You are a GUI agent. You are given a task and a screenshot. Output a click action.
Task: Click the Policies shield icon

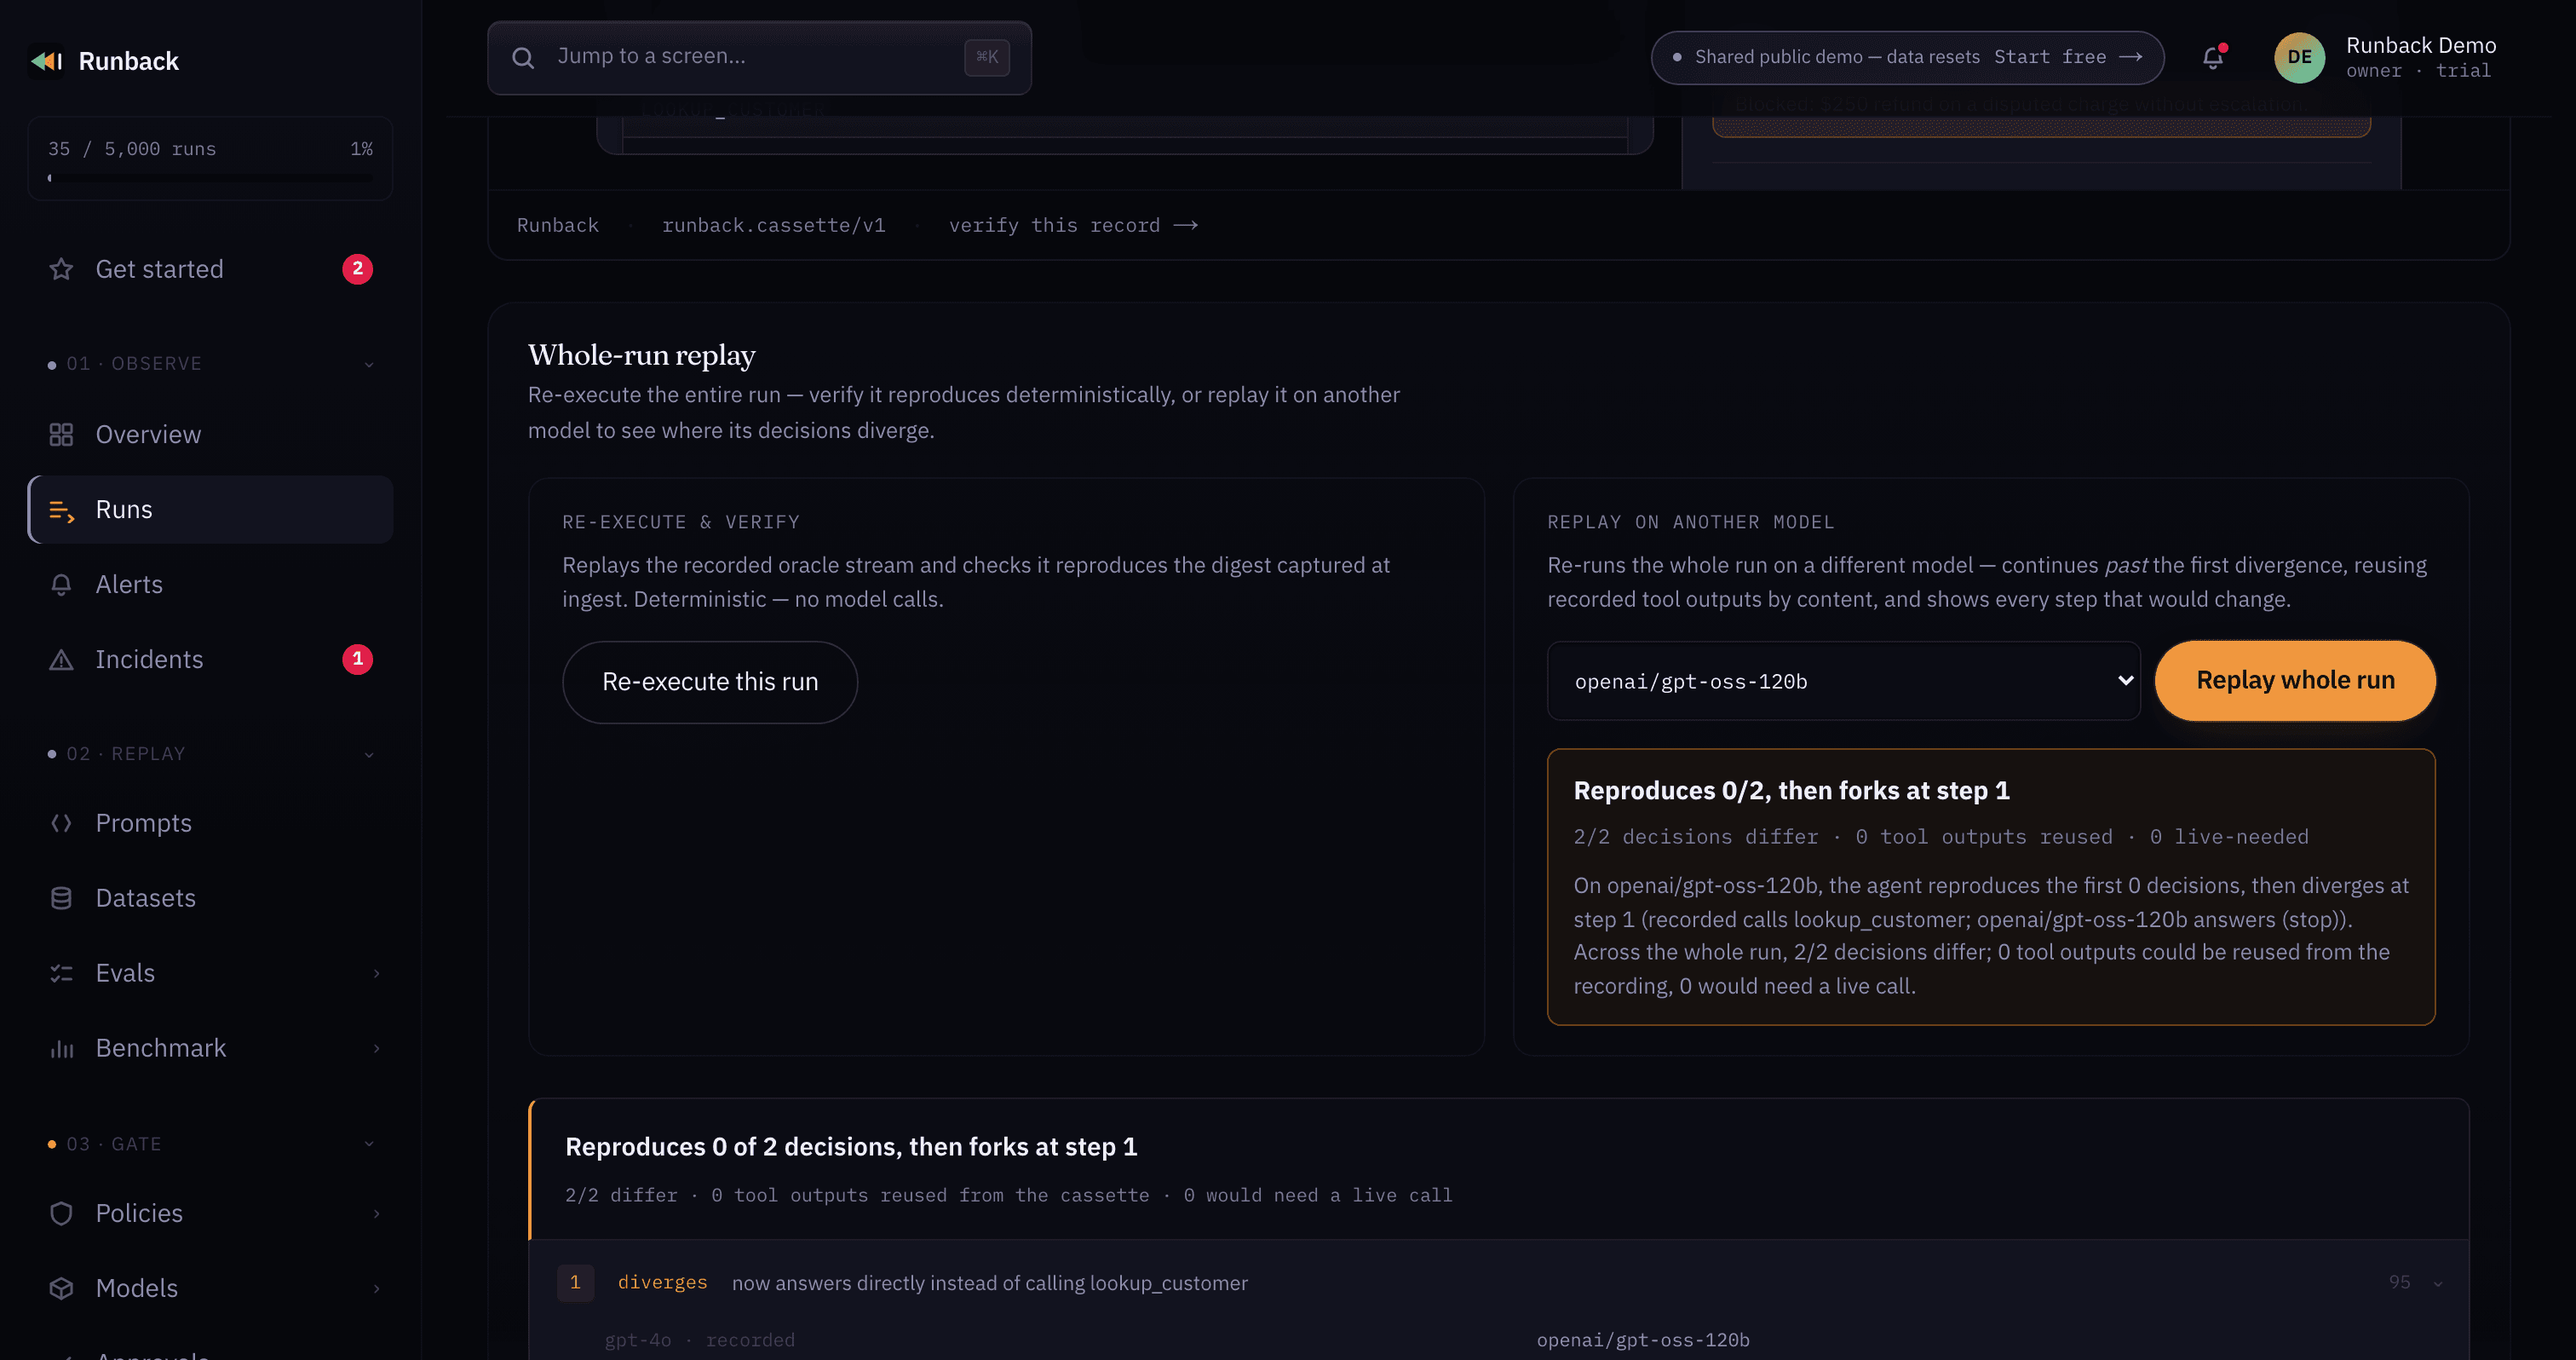click(61, 1213)
